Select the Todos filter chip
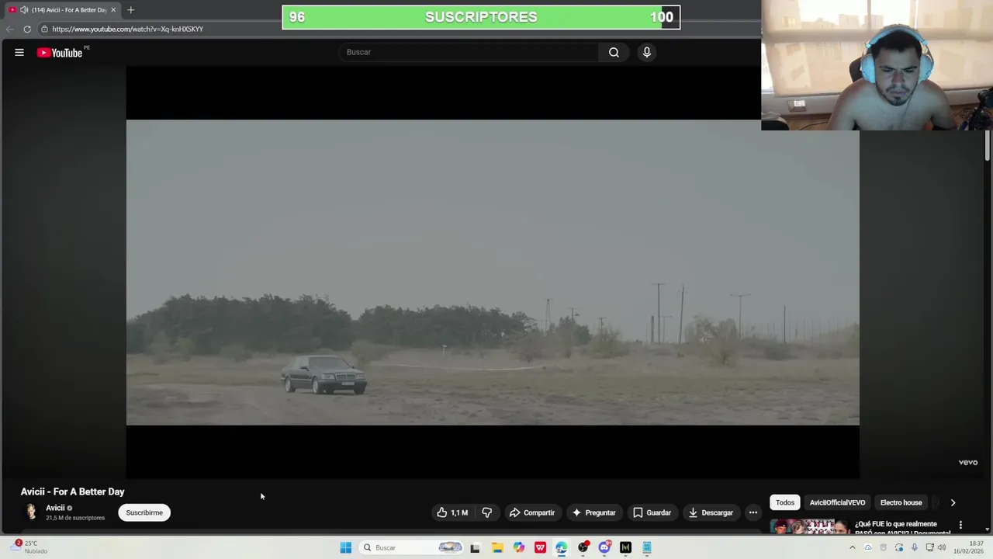The height and width of the screenshot is (559, 993). pyautogui.click(x=785, y=502)
